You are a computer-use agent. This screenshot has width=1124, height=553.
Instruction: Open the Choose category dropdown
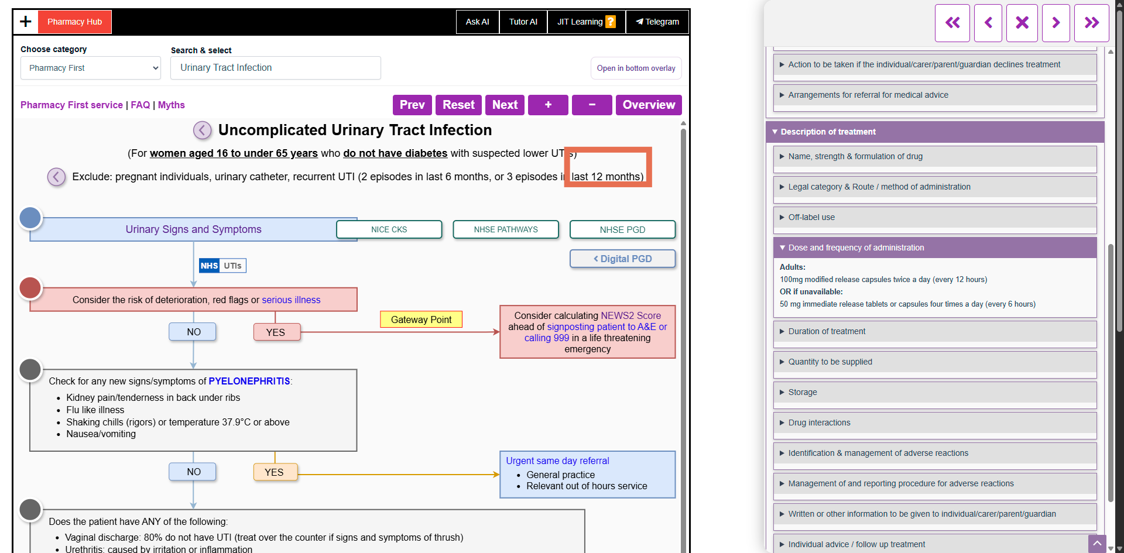click(91, 68)
